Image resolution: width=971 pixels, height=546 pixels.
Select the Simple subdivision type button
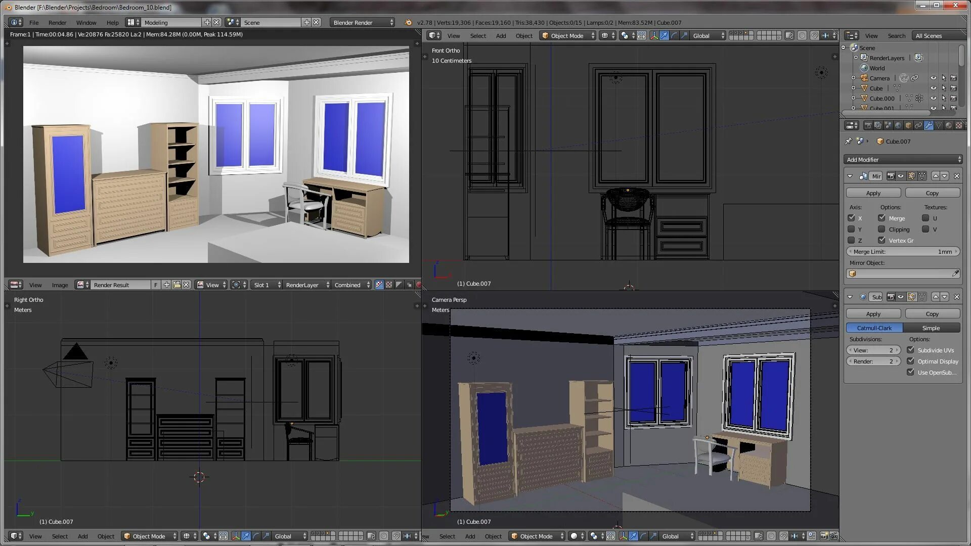tap(931, 328)
